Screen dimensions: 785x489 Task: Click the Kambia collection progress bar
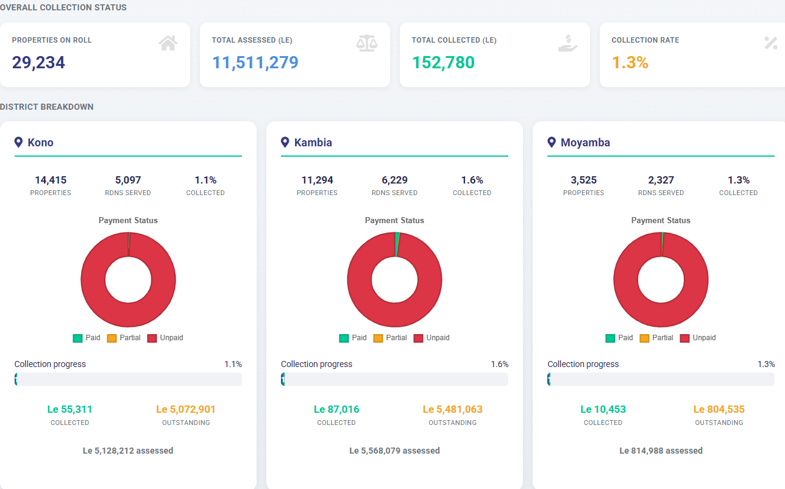pos(394,379)
